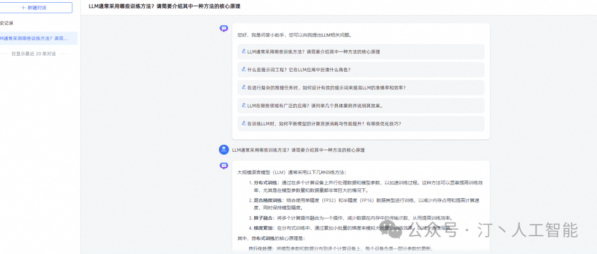Select the bot avatar beside the training-methods answer
The width and height of the screenshot is (597, 254).
click(x=224, y=166)
